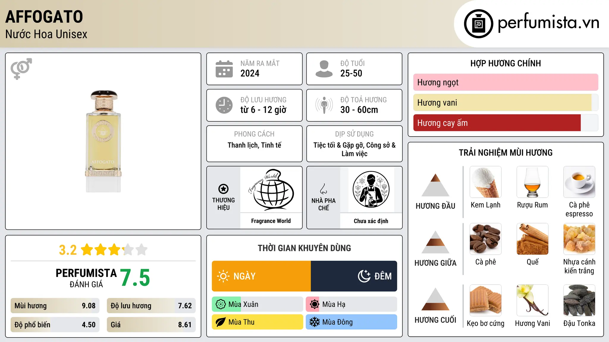Click the age range value 25-50
The width and height of the screenshot is (609, 342).
[x=351, y=73]
